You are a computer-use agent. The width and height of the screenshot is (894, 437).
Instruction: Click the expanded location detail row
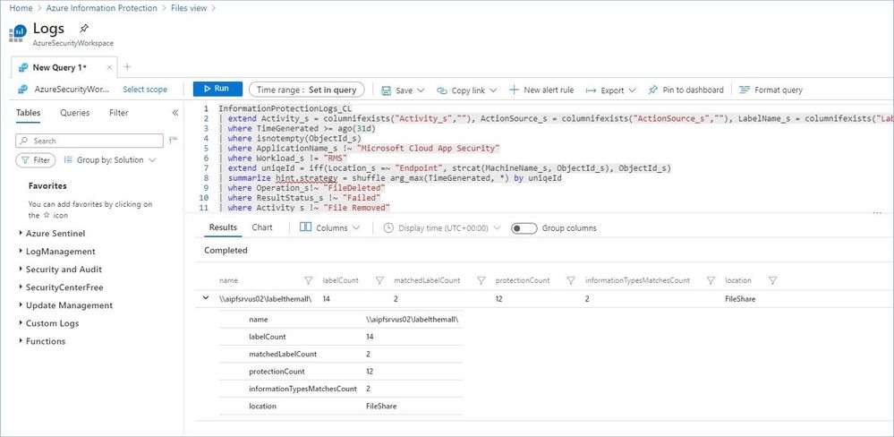click(342, 407)
